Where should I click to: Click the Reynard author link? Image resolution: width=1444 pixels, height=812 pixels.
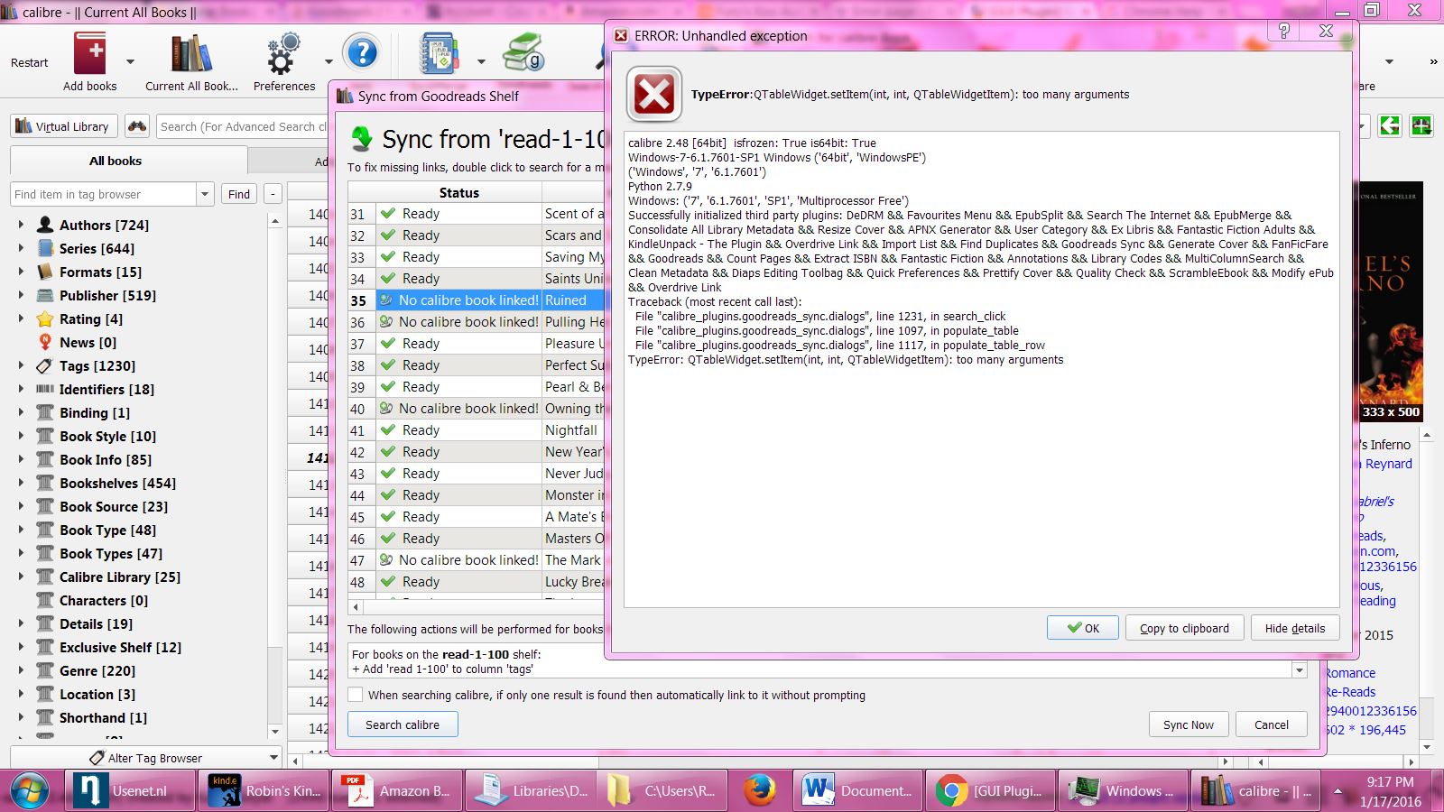(1388, 464)
